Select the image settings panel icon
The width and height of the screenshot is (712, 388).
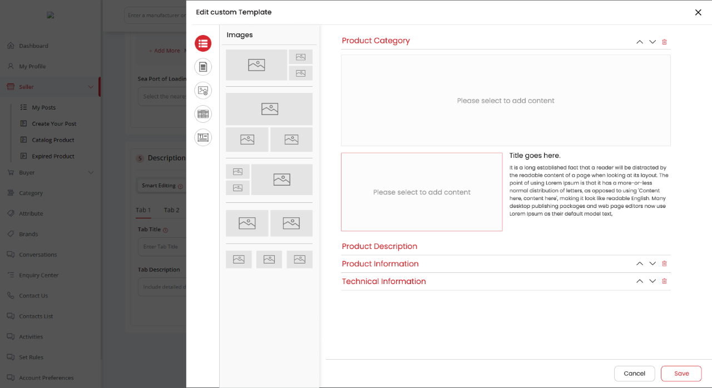pos(203,91)
